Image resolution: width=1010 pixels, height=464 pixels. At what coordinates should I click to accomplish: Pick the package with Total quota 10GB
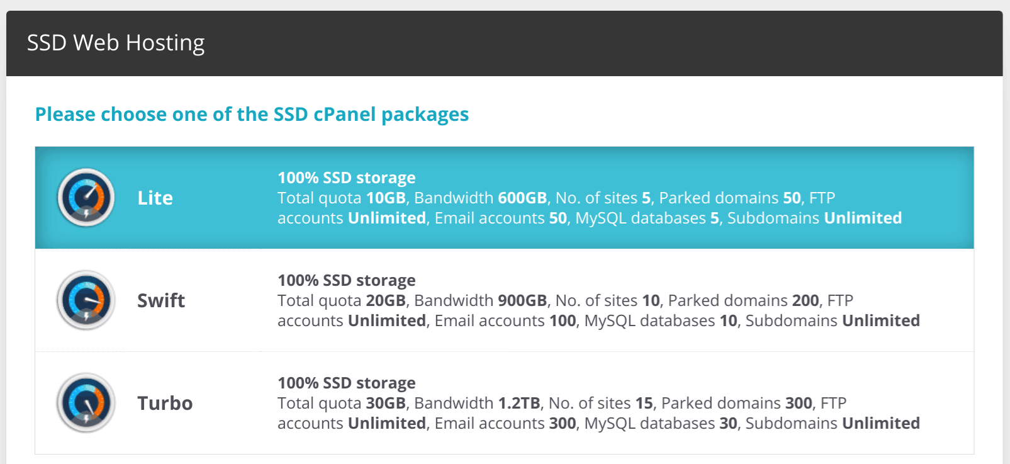[504, 198]
